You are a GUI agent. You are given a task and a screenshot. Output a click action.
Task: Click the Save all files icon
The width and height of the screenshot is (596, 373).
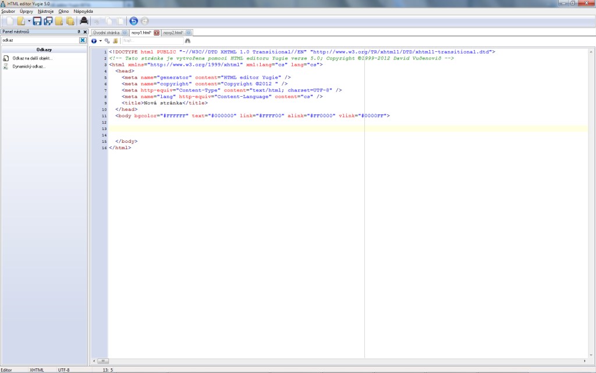(48, 22)
